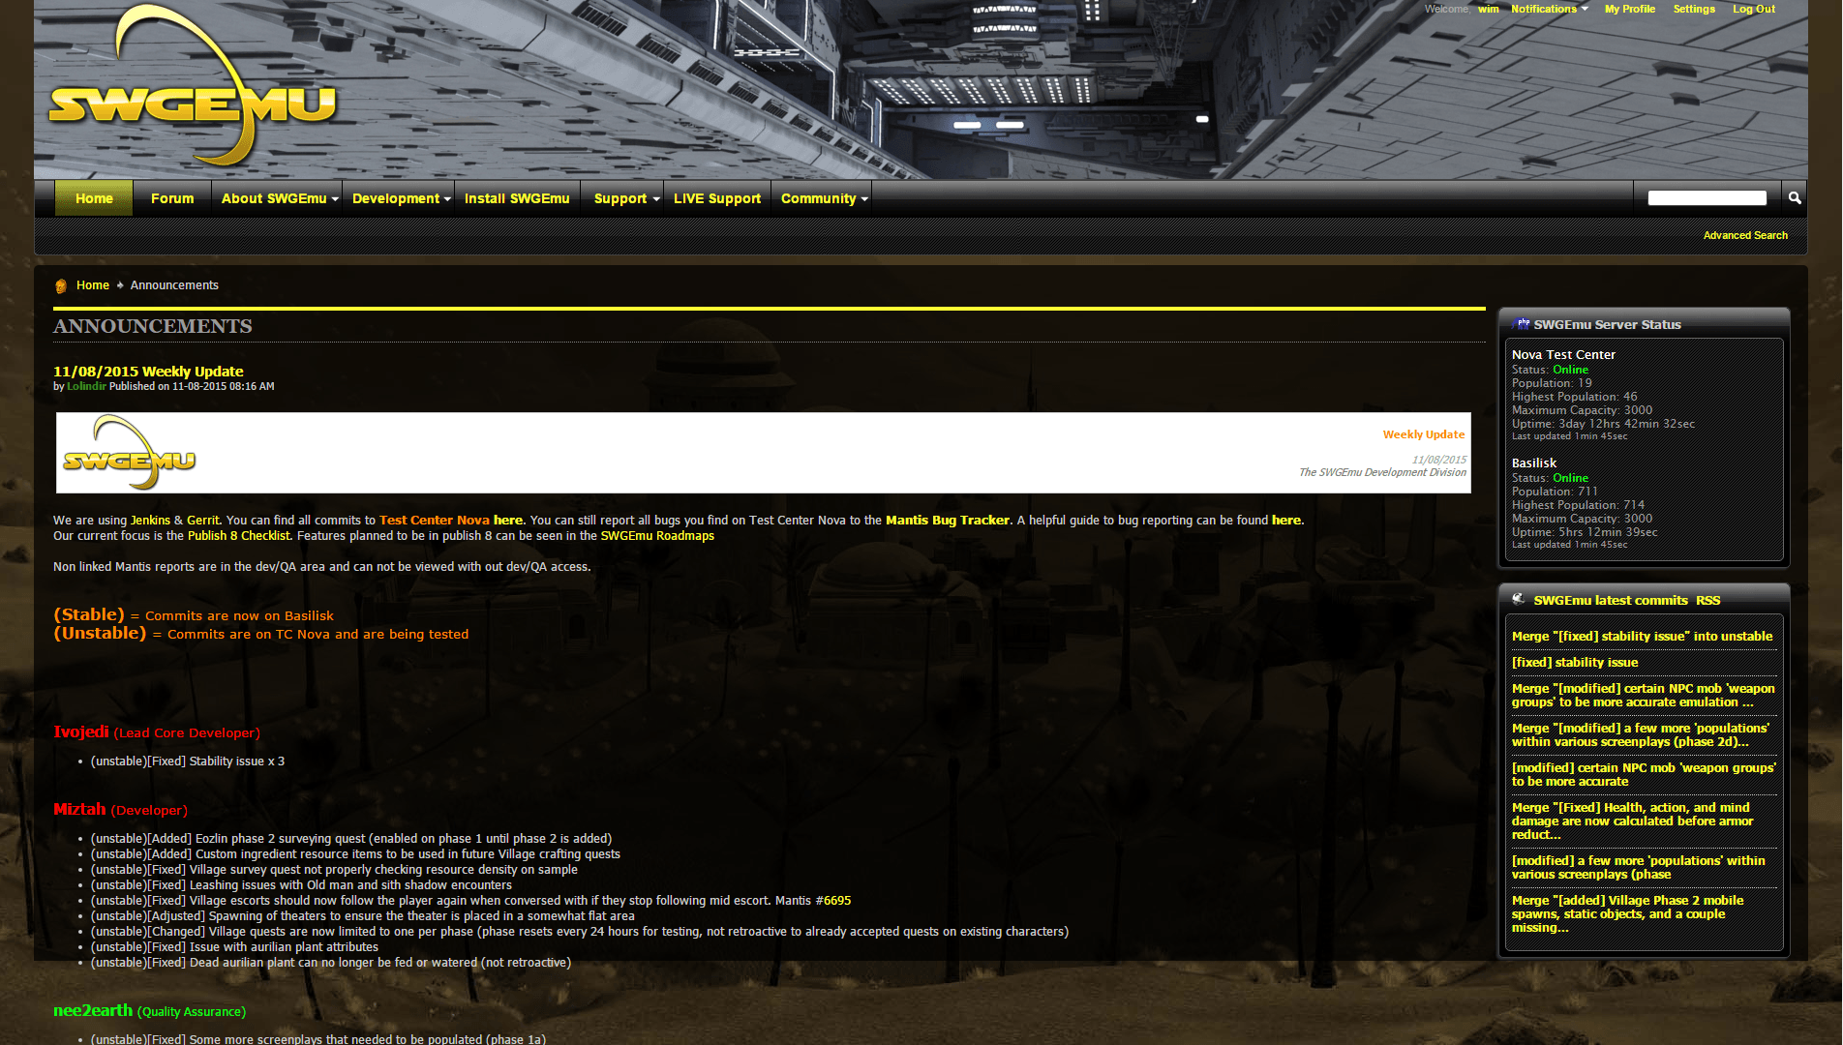Open the Forum tab
This screenshot has width=1843, height=1045.
click(x=172, y=198)
